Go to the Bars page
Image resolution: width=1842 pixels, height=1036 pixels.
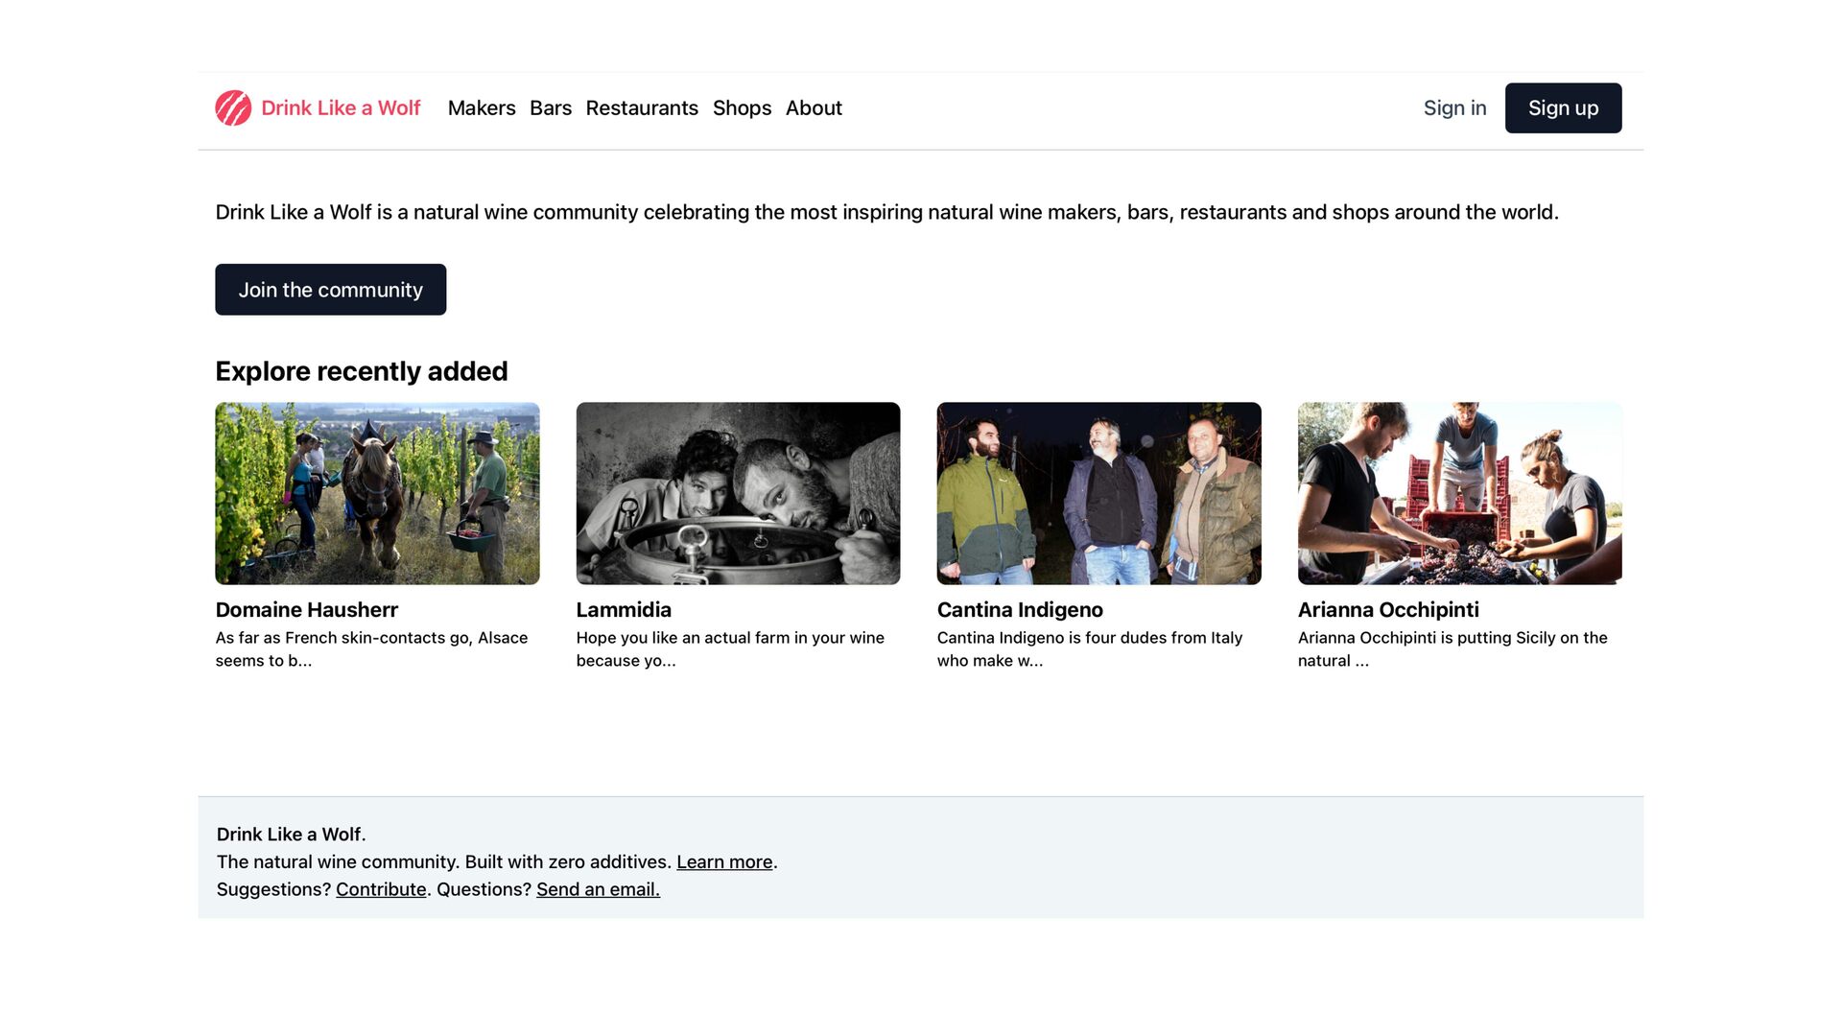[551, 108]
